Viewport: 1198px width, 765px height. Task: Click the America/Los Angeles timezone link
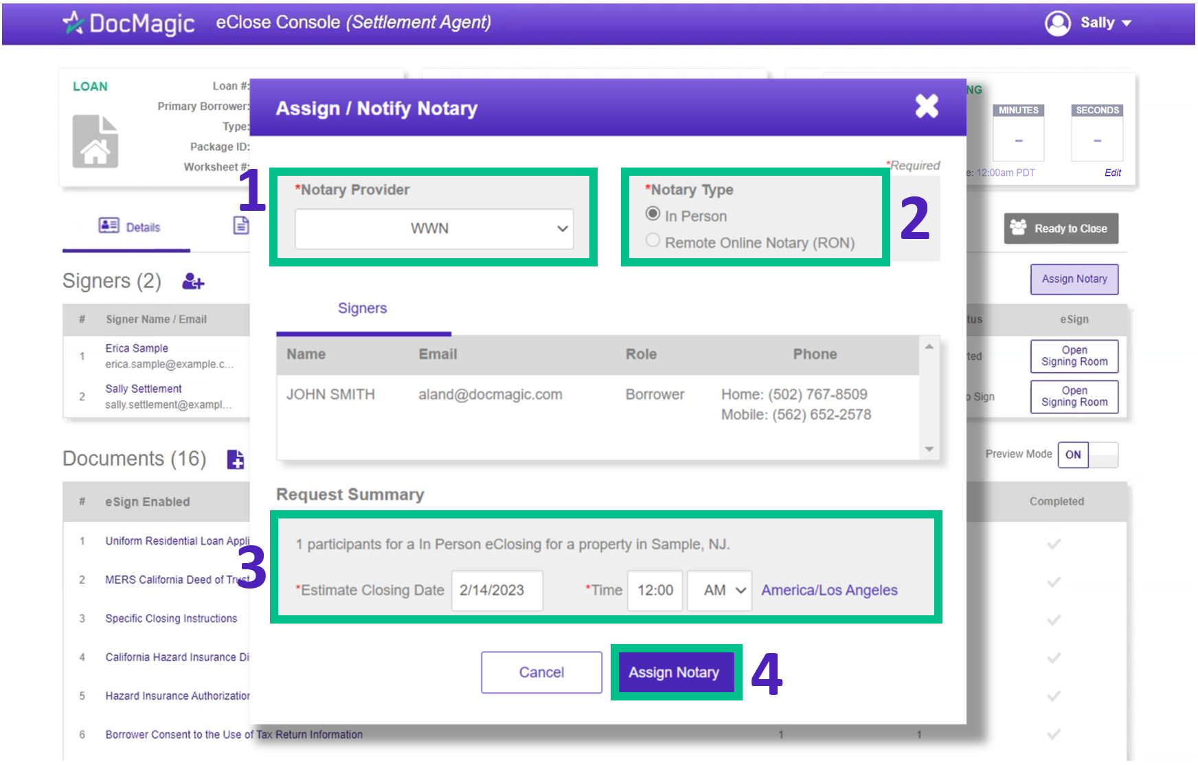[x=829, y=591]
